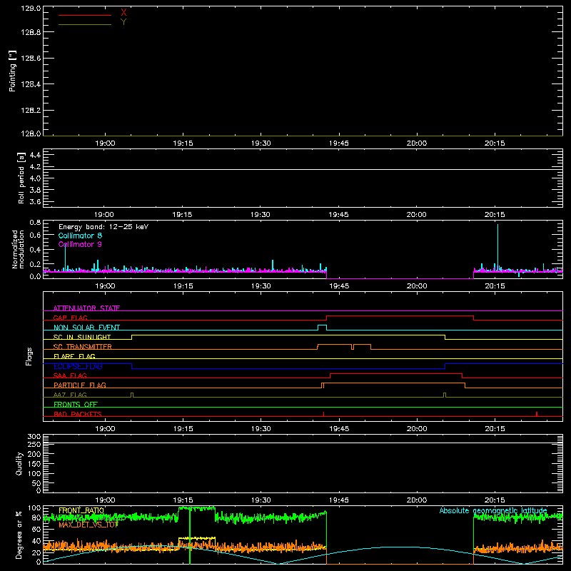
Task: Click the Y legend label
Action: (123, 22)
